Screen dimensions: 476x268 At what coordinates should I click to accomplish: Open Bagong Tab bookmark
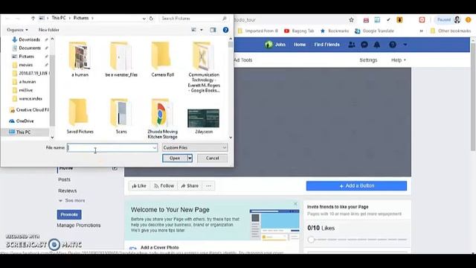click(299, 31)
